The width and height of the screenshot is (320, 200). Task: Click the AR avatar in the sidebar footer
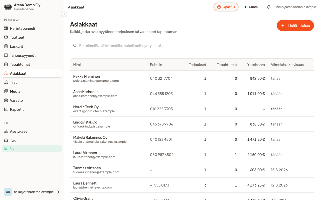tap(8, 192)
